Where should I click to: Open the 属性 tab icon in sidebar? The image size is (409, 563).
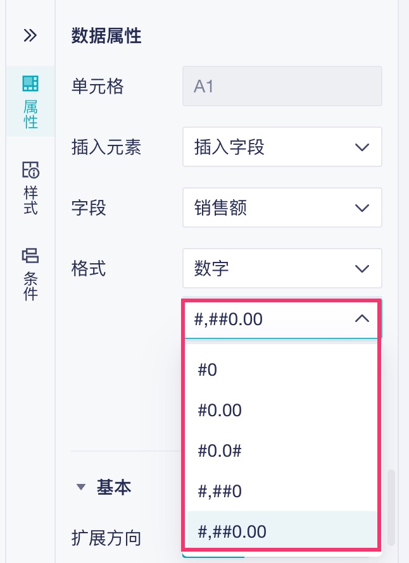tap(30, 84)
